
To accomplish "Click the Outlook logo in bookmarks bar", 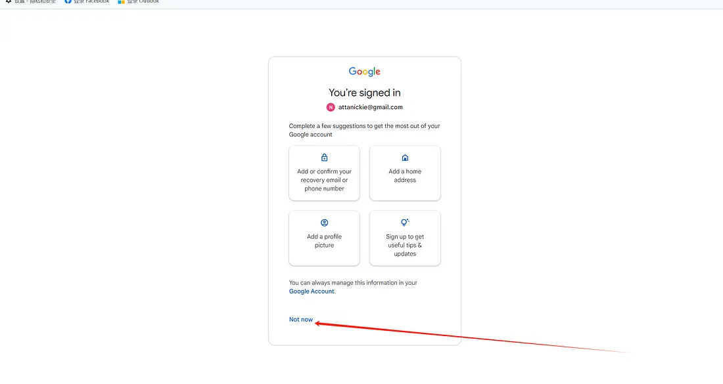I will (121, 2).
